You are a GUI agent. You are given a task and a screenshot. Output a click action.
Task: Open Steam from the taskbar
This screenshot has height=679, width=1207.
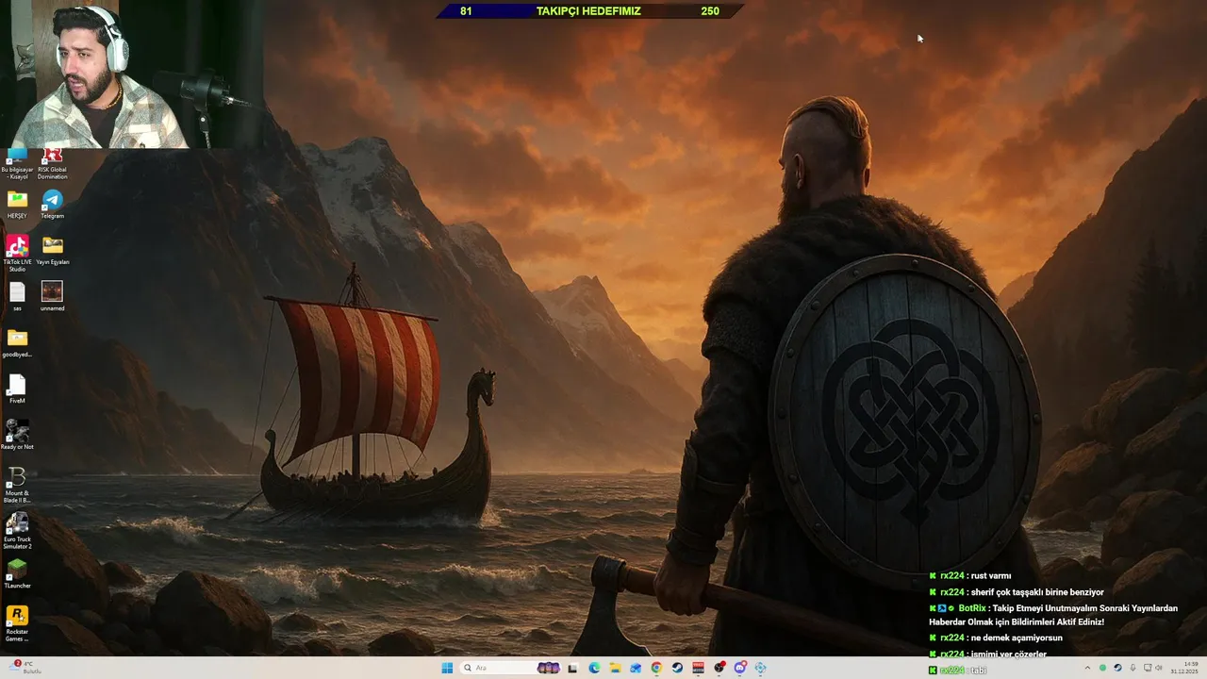(x=677, y=668)
